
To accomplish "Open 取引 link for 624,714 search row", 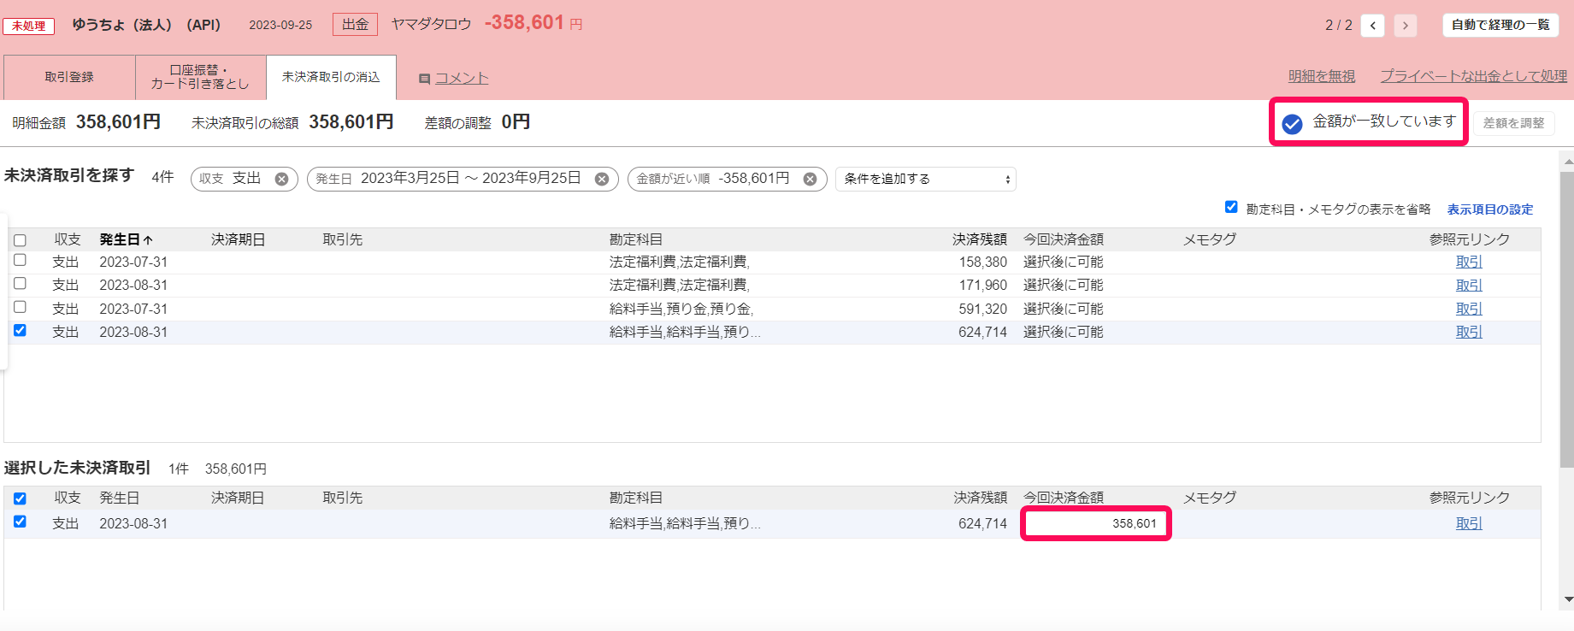I will (1469, 332).
